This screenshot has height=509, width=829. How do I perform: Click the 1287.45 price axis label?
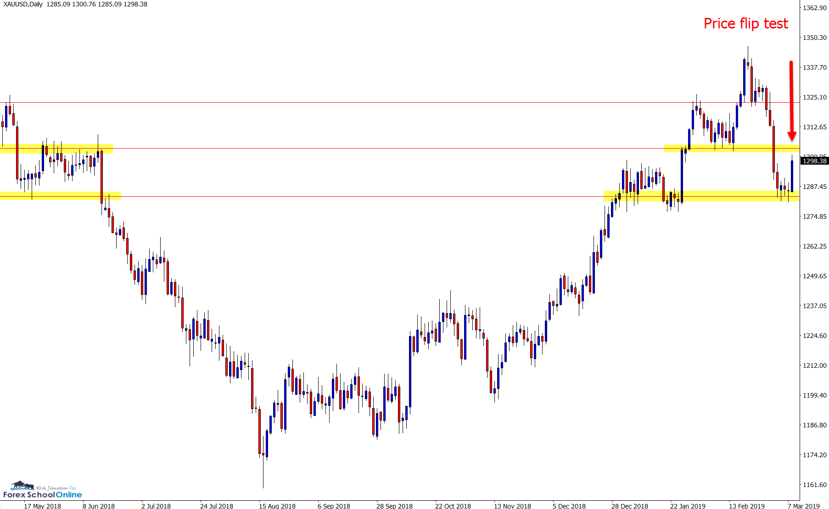click(814, 187)
